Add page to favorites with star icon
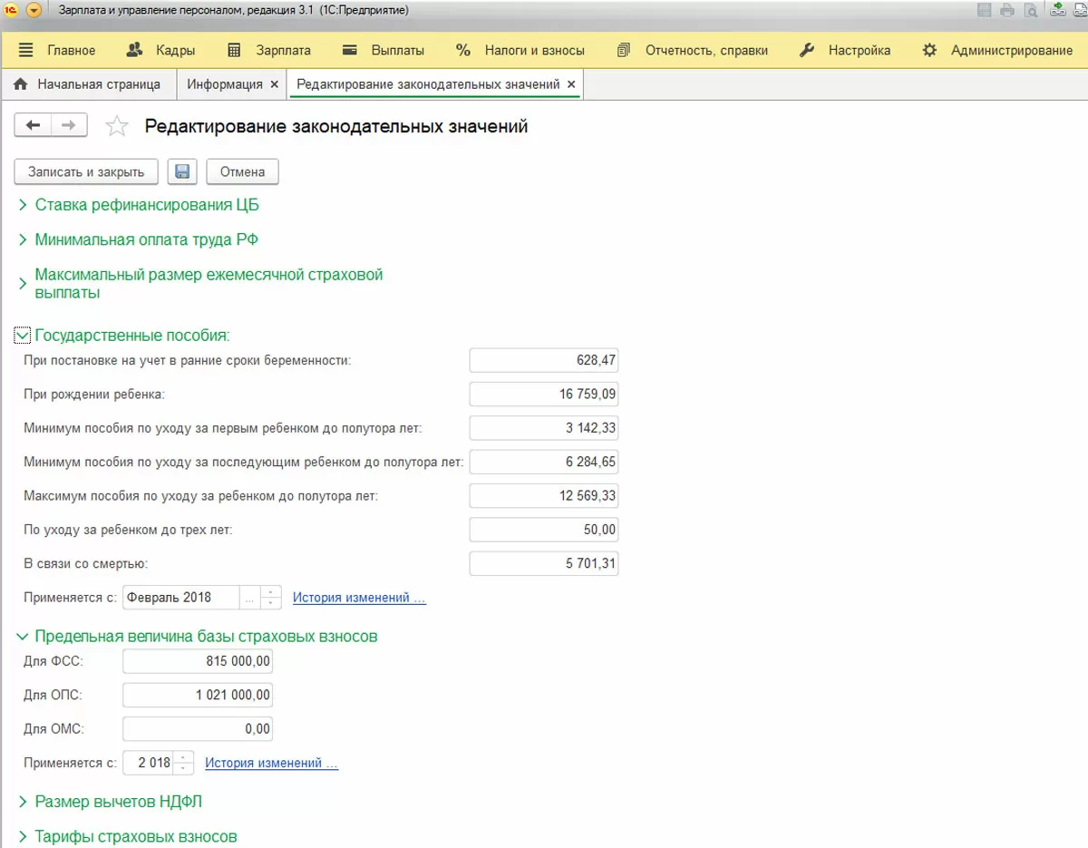Screen dimensions: 1088x848 tap(117, 126)
